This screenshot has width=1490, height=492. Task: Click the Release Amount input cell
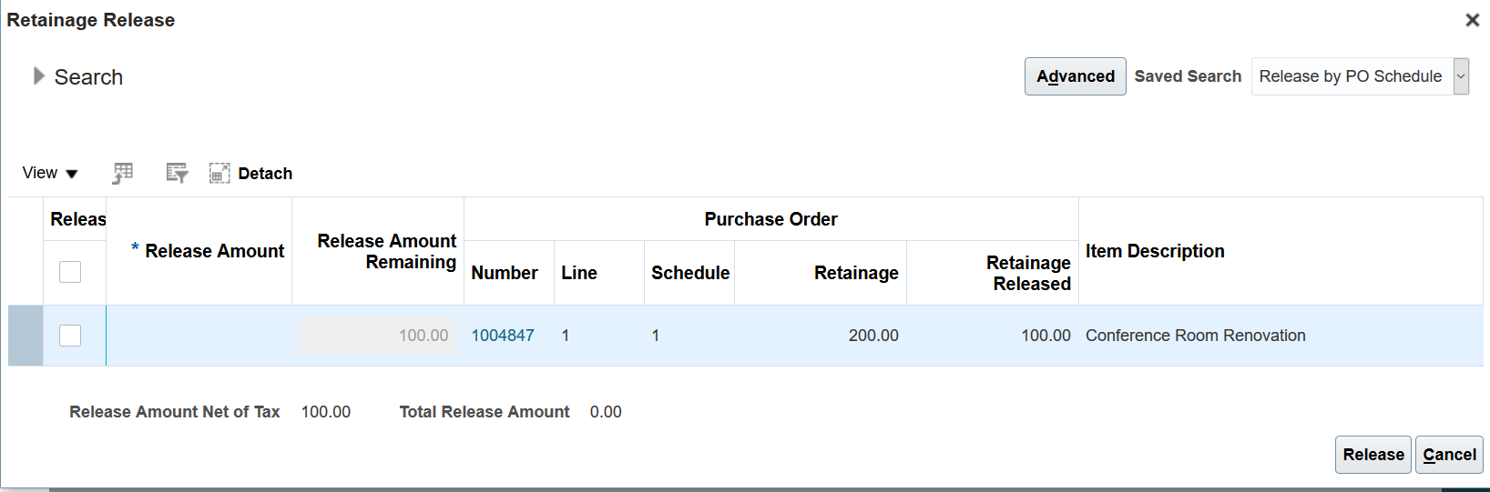tap(199, 336)
